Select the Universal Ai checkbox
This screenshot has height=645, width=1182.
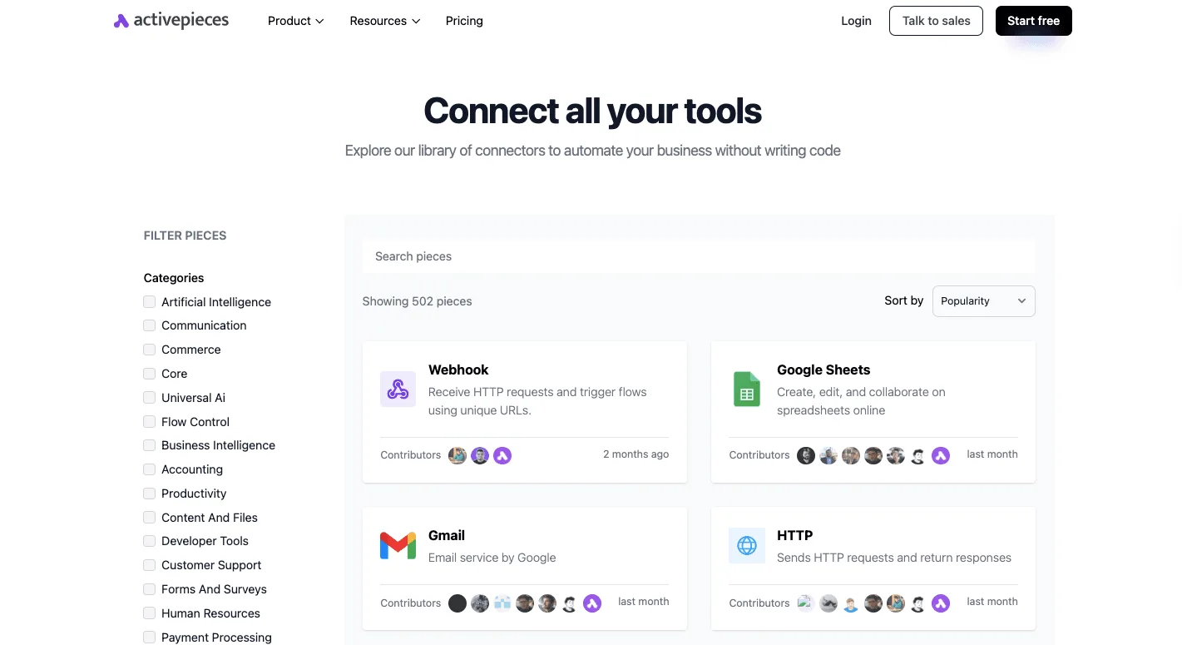coord(150,398)
